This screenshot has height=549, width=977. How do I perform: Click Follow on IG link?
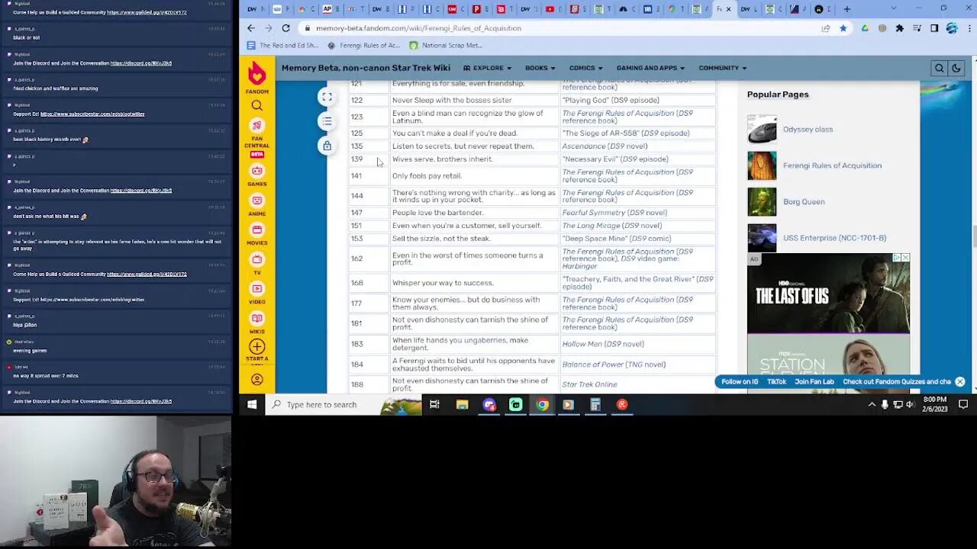coord(740,382)
